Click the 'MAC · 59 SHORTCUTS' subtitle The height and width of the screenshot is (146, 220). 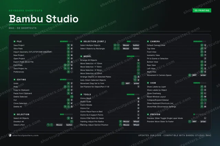[23, 28]
